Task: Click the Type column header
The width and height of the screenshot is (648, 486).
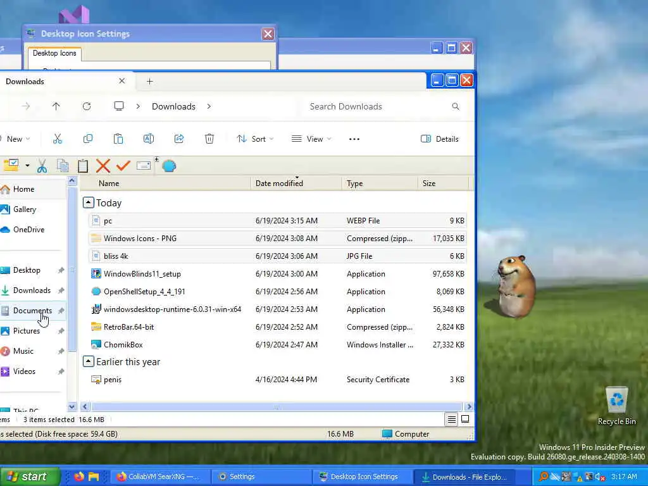Action: 380,183
